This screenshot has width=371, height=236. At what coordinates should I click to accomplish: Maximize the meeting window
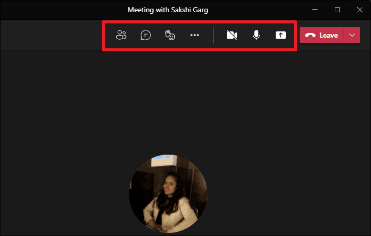tap(337, 10)
